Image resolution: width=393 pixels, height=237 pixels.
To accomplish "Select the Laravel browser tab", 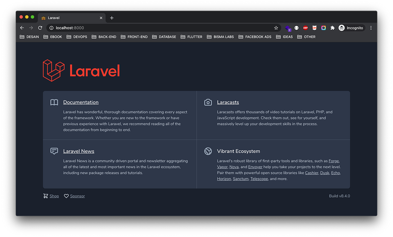I will [x=65, y=18].
